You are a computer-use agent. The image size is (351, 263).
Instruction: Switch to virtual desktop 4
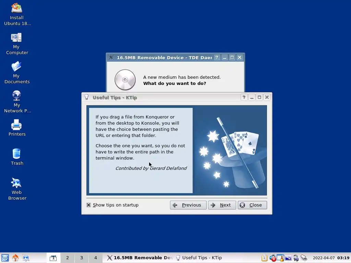(96, 258)
